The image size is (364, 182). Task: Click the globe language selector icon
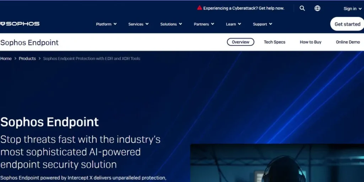click(317, 8)
